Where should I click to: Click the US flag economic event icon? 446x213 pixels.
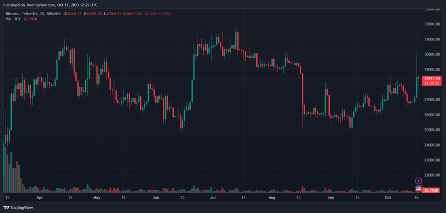pyautogui.click(x=419, y=188)
